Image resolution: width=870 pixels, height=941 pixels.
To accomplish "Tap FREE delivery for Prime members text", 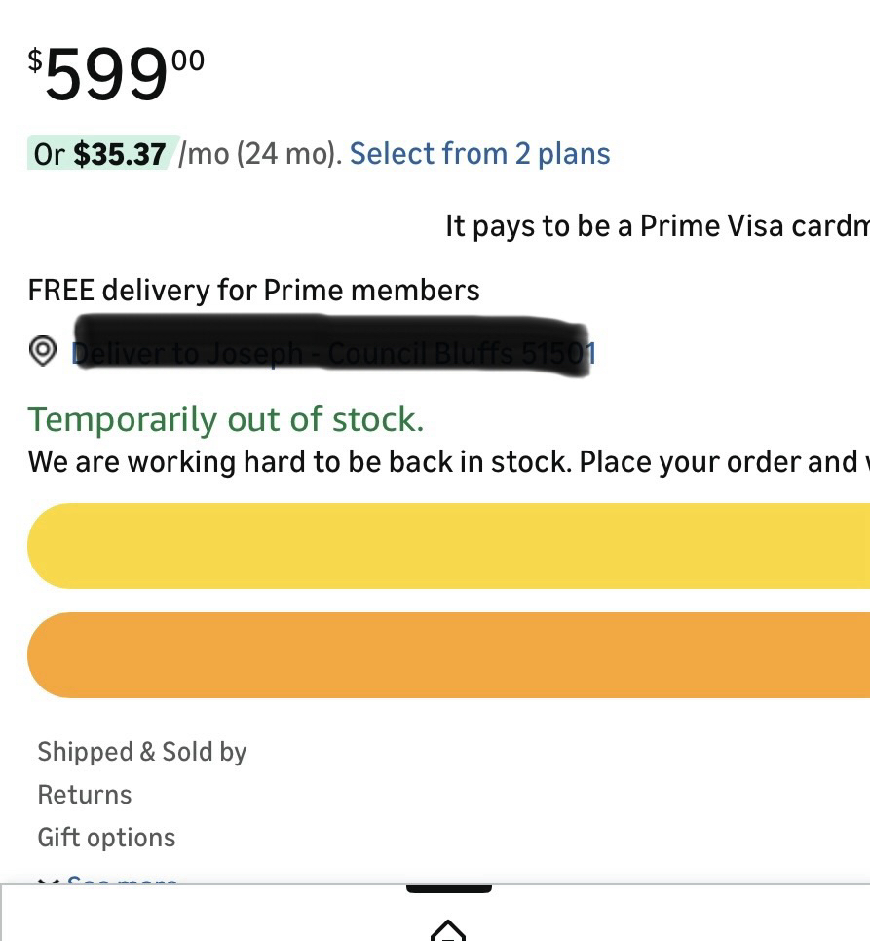I will tap(253, 290).
